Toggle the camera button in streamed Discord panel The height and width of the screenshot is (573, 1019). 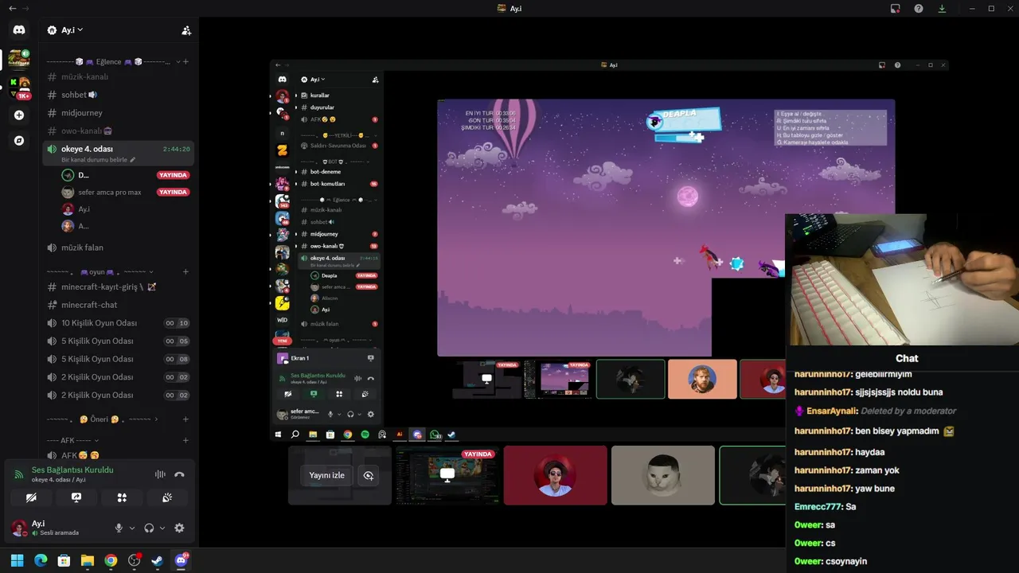pyautogui.click(x=288, y=394)
